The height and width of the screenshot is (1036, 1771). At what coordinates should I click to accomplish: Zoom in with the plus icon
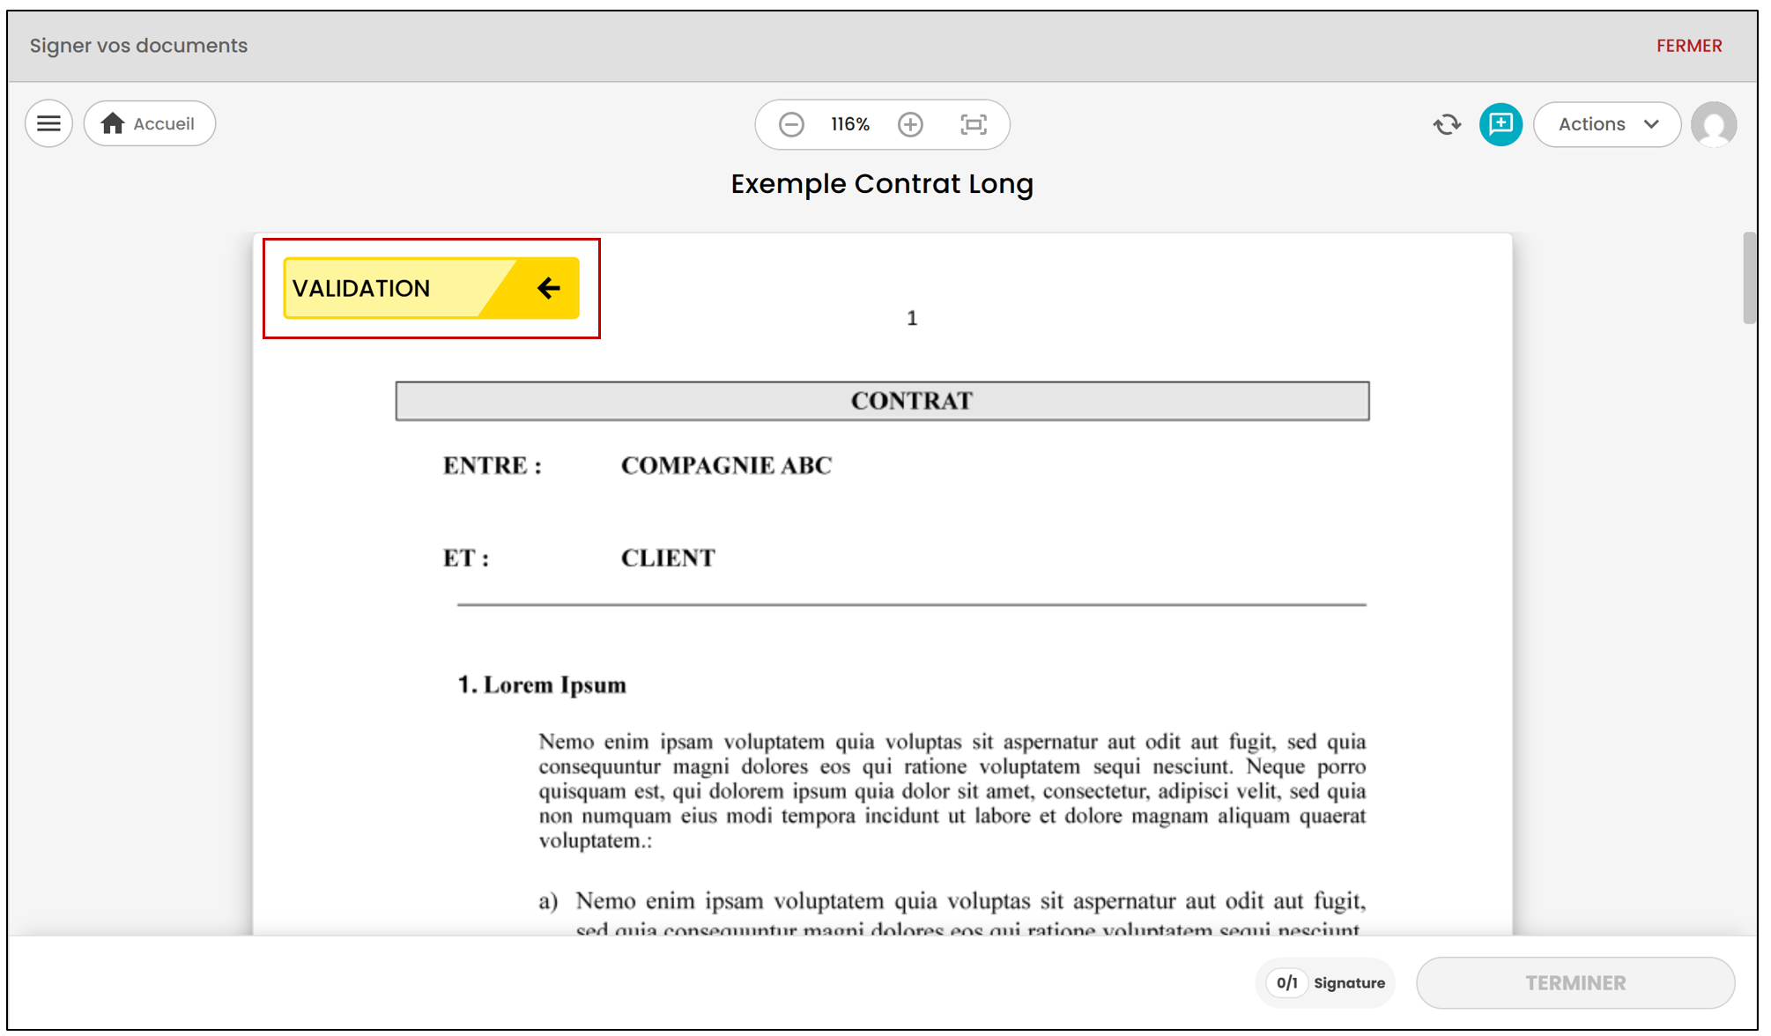pyautogui.click(x=910, y=125)
